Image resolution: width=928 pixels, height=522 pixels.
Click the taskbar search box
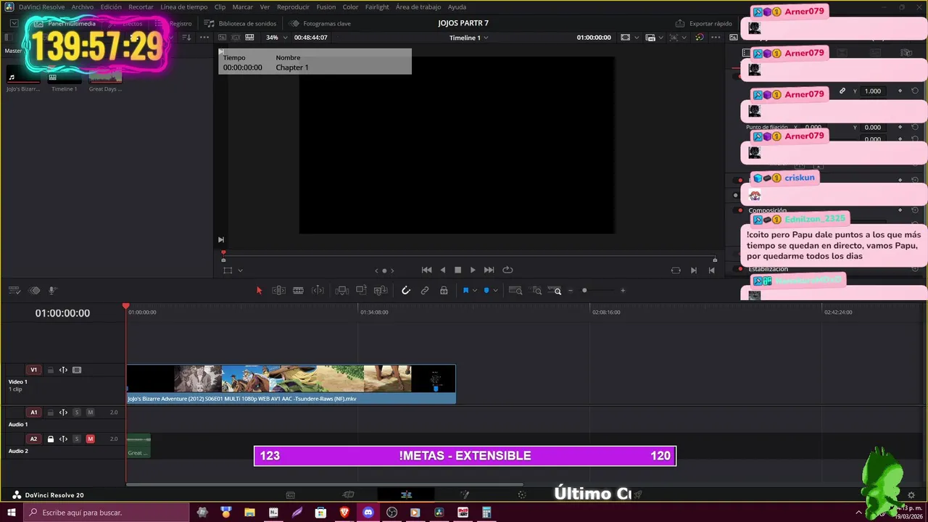[x=107, y=513]
